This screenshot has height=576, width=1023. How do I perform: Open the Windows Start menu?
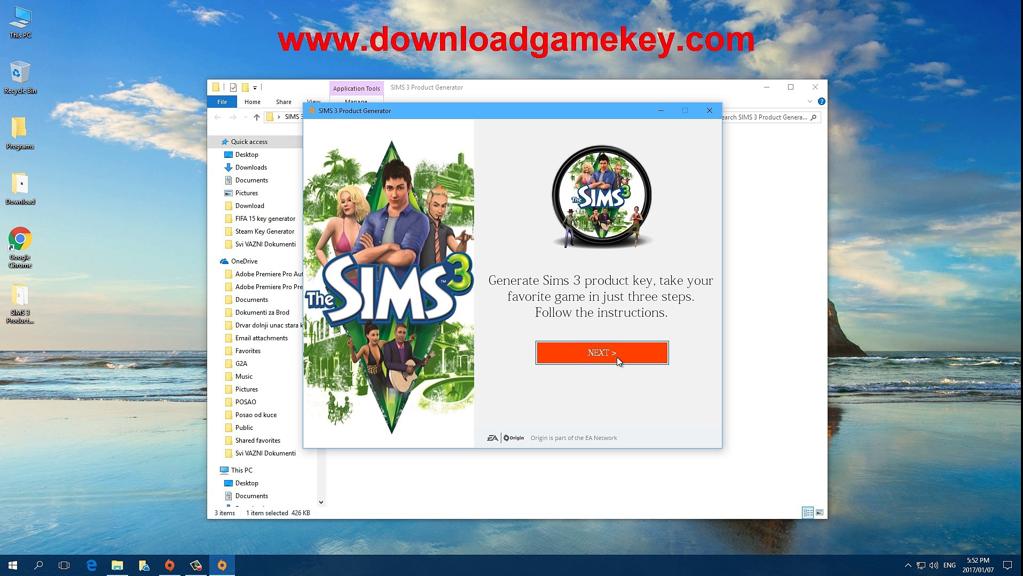click(x=13, y=565)
